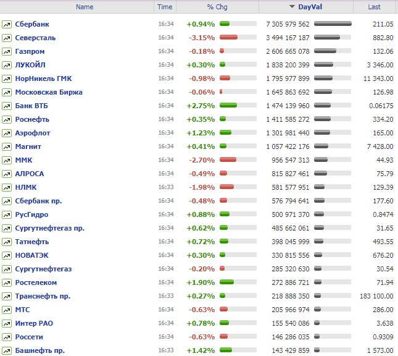Open the chart icon for ЛУКОЙЛ
Image resolution: width=398 pixels, height=356 pixels.
click(x=7, y=65)
